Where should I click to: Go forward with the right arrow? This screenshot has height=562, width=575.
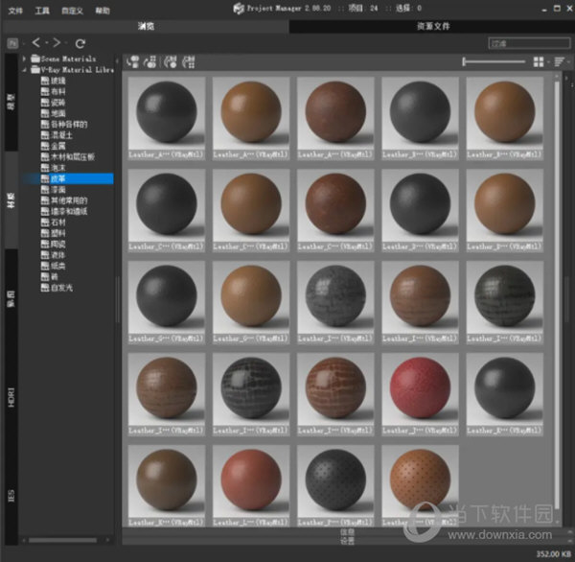coord(57,43)
